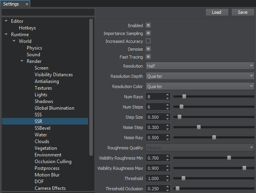Click the Save button
The width and height of the screenshot is (256, 193).
coord(243,12)
